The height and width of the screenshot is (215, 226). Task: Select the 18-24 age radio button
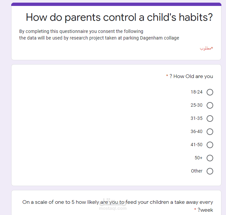210,92
